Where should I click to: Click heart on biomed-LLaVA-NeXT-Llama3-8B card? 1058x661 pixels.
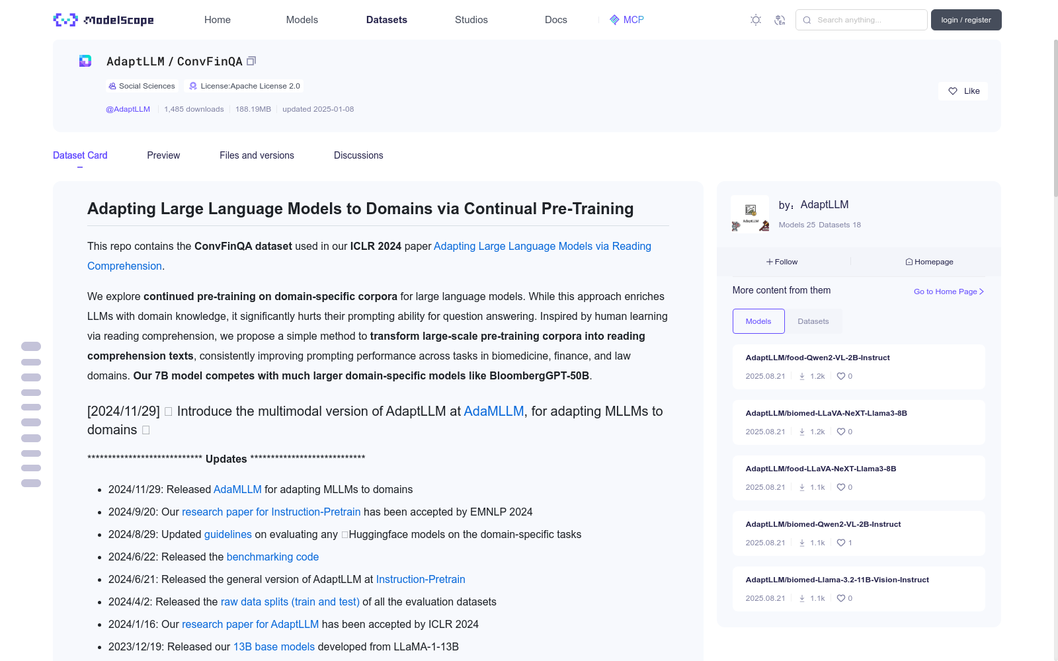841,432
